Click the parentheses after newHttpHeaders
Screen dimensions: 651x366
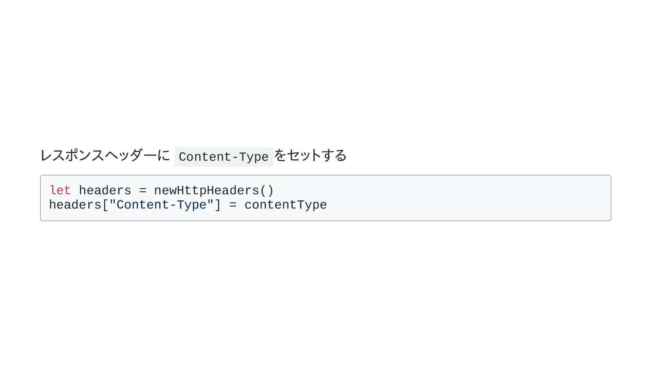pyautogui.click(x=267, y=190)
